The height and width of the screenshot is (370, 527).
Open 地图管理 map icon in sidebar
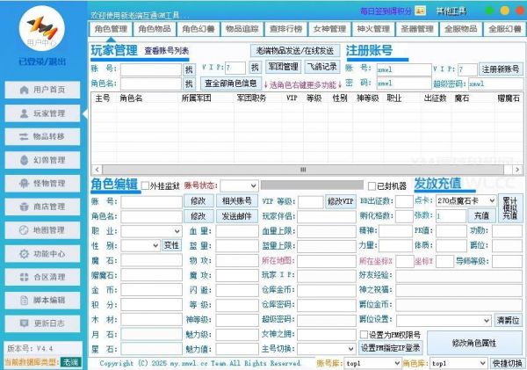click(24, 230)
